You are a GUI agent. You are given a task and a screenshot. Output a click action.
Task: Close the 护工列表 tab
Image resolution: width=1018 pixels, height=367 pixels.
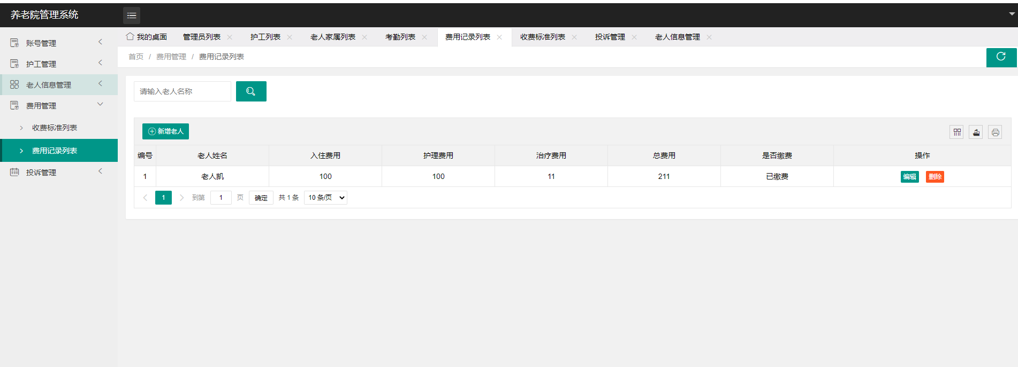pos(290,37)
